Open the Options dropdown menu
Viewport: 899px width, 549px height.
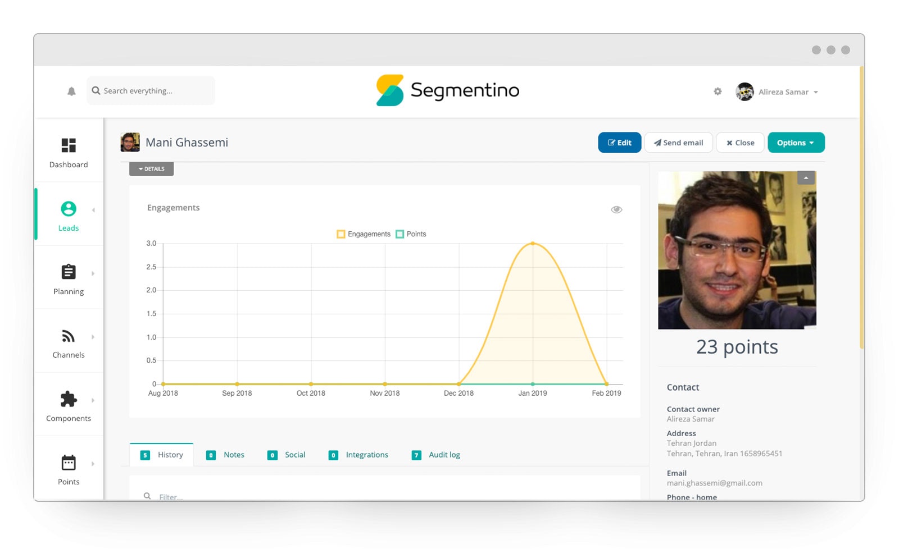tap(796, 142)
